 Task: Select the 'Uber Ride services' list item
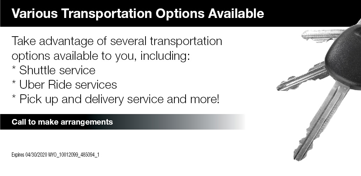[x=68, y=85]
